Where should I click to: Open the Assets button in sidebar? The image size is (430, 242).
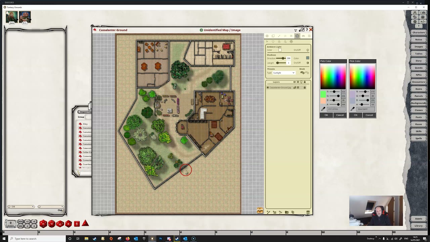[x=419, y=219]
